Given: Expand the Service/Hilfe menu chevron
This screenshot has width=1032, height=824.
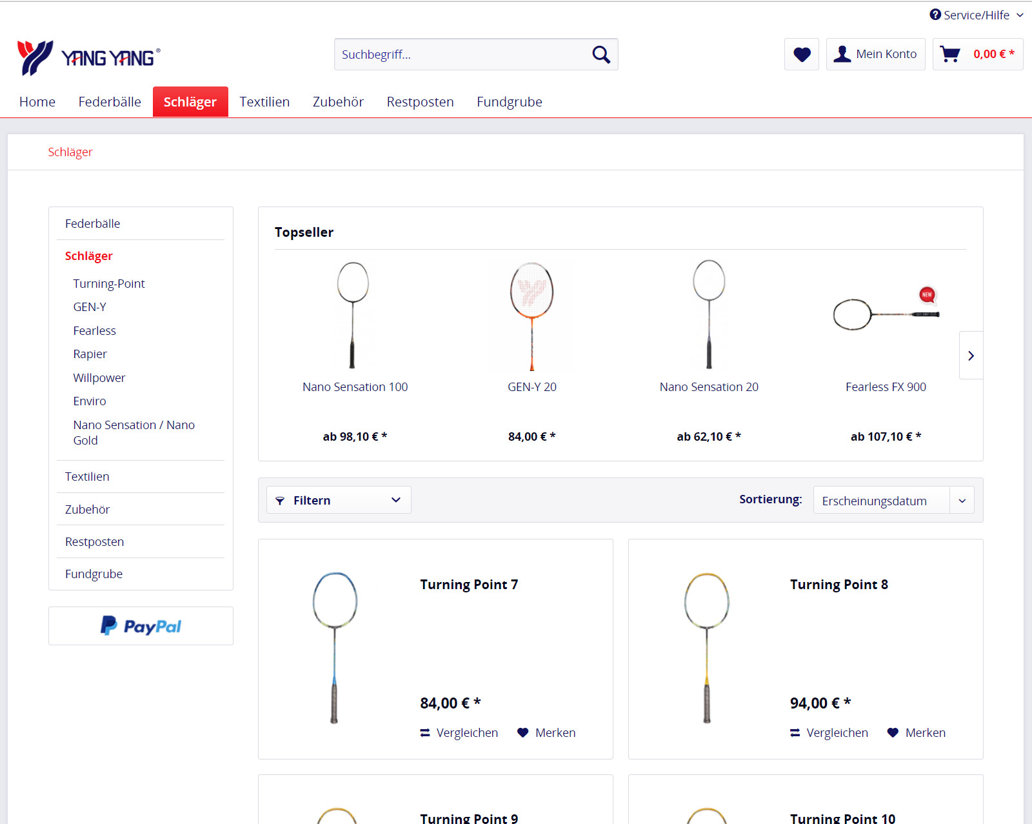Looking at the screenshot, I should (x=1020, y=15).
